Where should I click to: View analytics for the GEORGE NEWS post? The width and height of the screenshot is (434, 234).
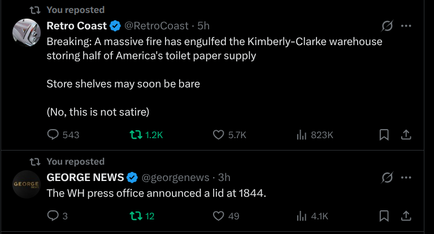(x=302, y=216)
